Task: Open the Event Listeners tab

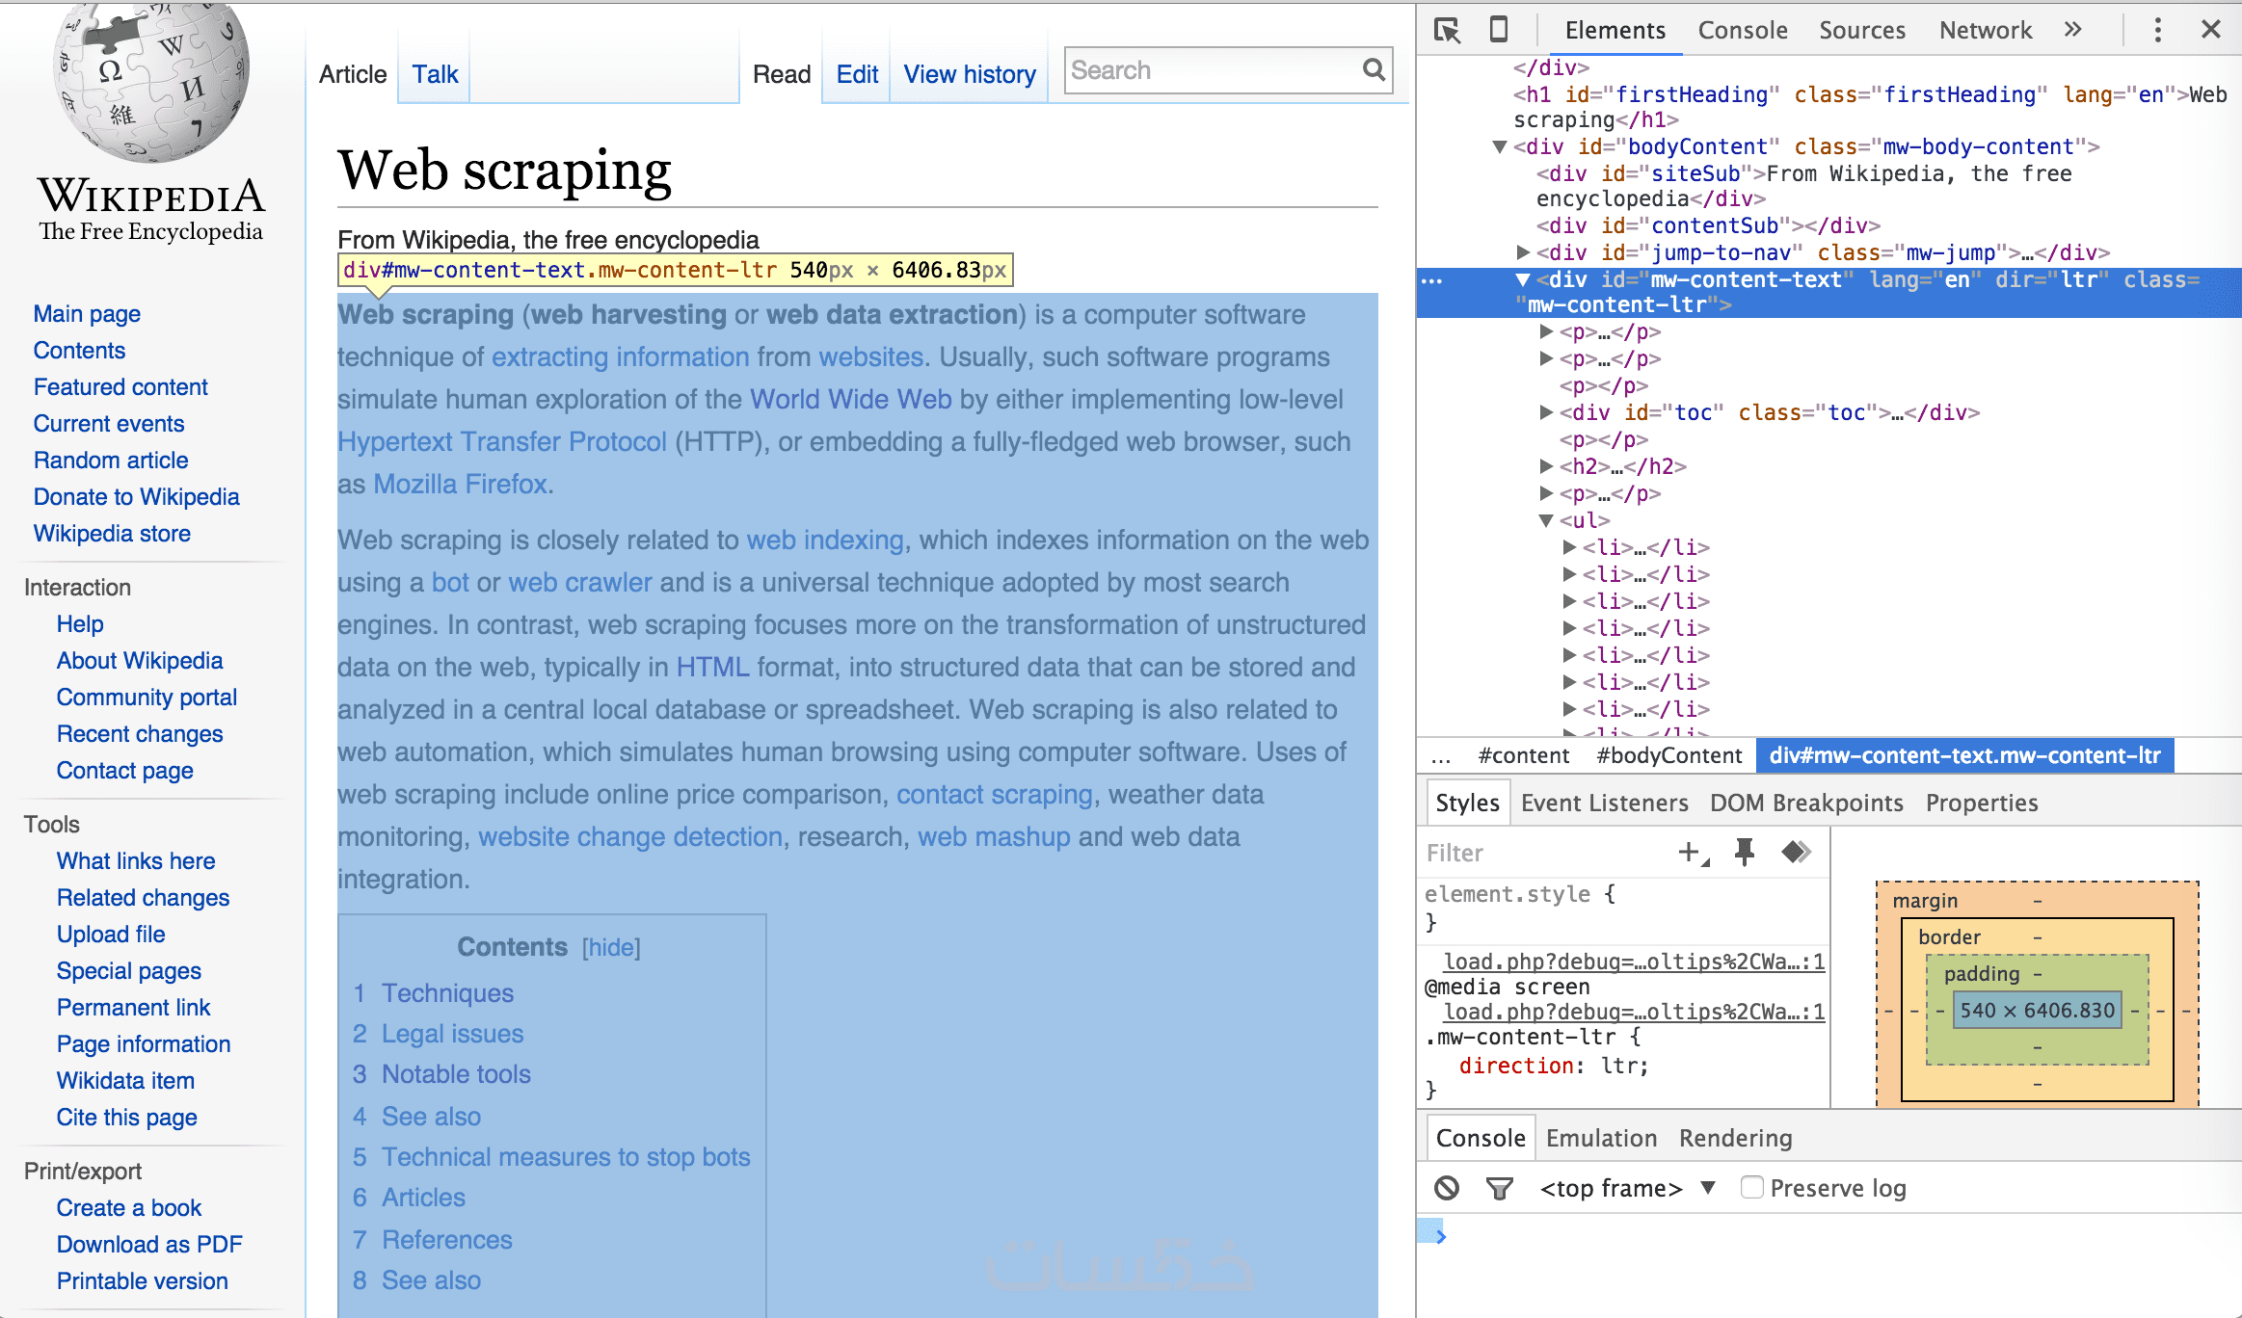Action: pyautogui.click(x=1604, y=803)
